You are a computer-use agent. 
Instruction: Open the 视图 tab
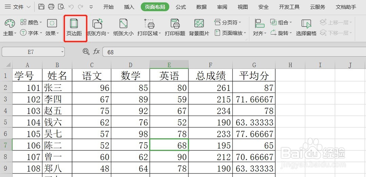pyautogui.click(x=243, y=7)
